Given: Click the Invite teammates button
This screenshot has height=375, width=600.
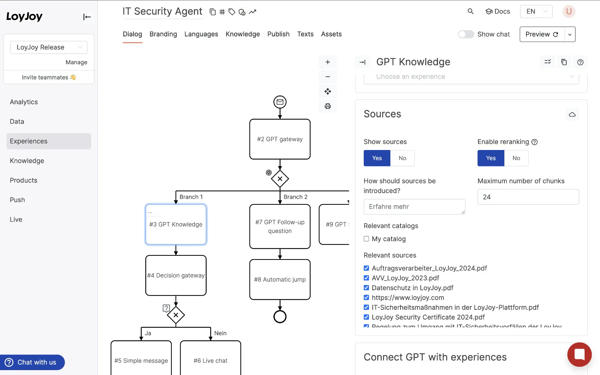Looking at the screenshot, I should [x=49, y=77].
